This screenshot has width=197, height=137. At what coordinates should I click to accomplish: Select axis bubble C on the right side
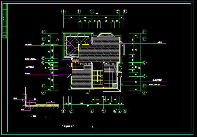tap(144, 76)
